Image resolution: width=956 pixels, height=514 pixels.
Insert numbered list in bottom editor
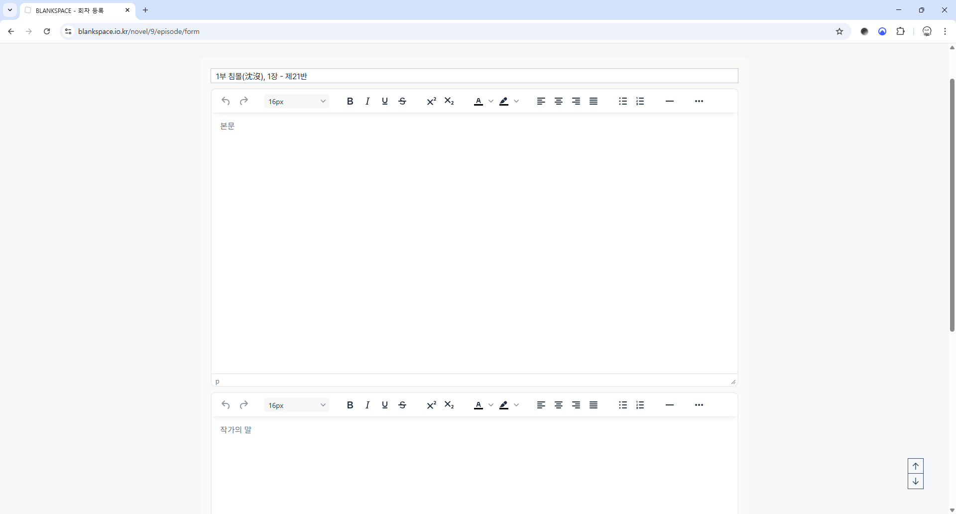[x=640, y=405]
